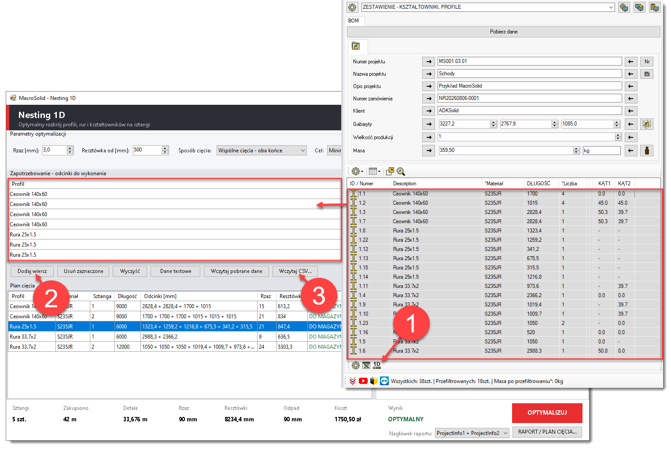Image resolution: width=671 pixels, height=453 pixels.
Task: Click the gear-with-monitor icon at top right
Action: pos(624,7)
